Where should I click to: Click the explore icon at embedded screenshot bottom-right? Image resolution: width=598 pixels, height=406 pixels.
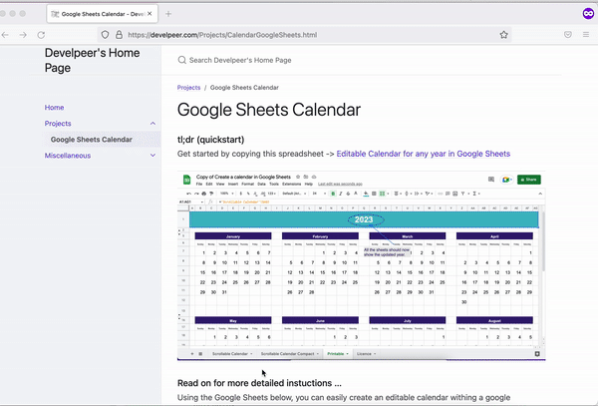[537, 354]
